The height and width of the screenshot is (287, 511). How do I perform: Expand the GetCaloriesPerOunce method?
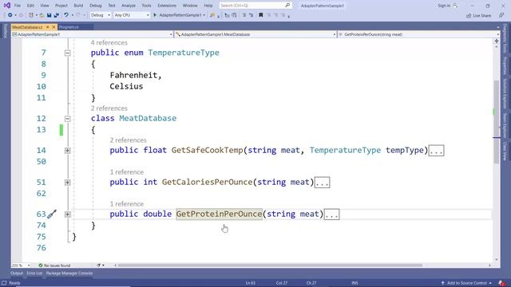[x=67, y=183]
